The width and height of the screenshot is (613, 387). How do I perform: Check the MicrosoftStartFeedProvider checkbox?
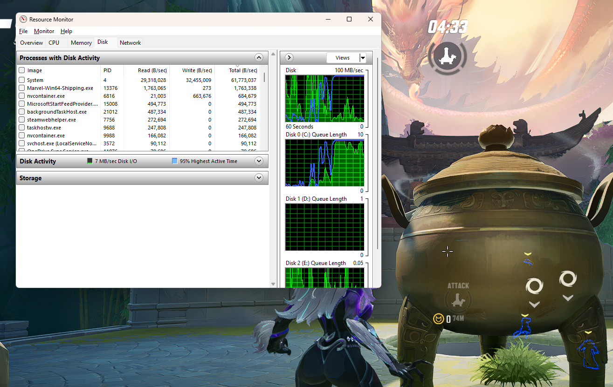21,104
